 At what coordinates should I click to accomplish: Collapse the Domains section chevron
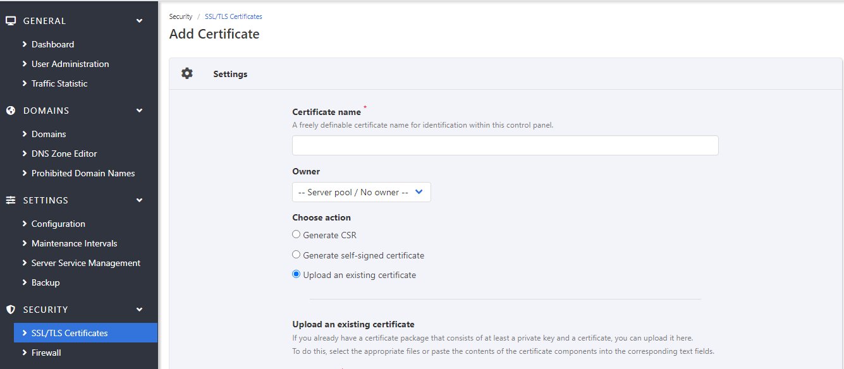tap(140, 111)
